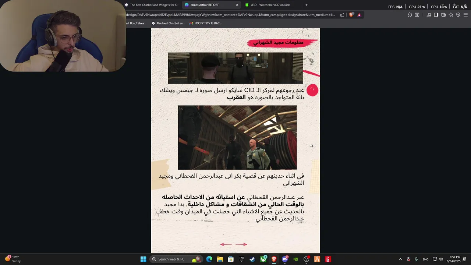Open volume control speaker icon

[441, 259]
